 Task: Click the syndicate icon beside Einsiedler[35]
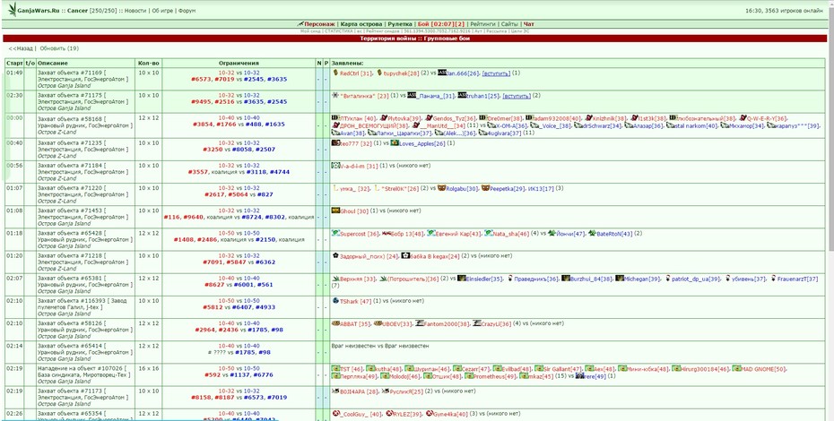click(x=462, y=278)
